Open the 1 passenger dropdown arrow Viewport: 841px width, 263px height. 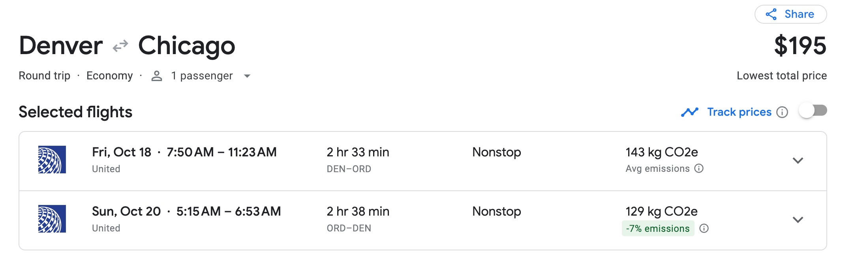click(247, 76)
